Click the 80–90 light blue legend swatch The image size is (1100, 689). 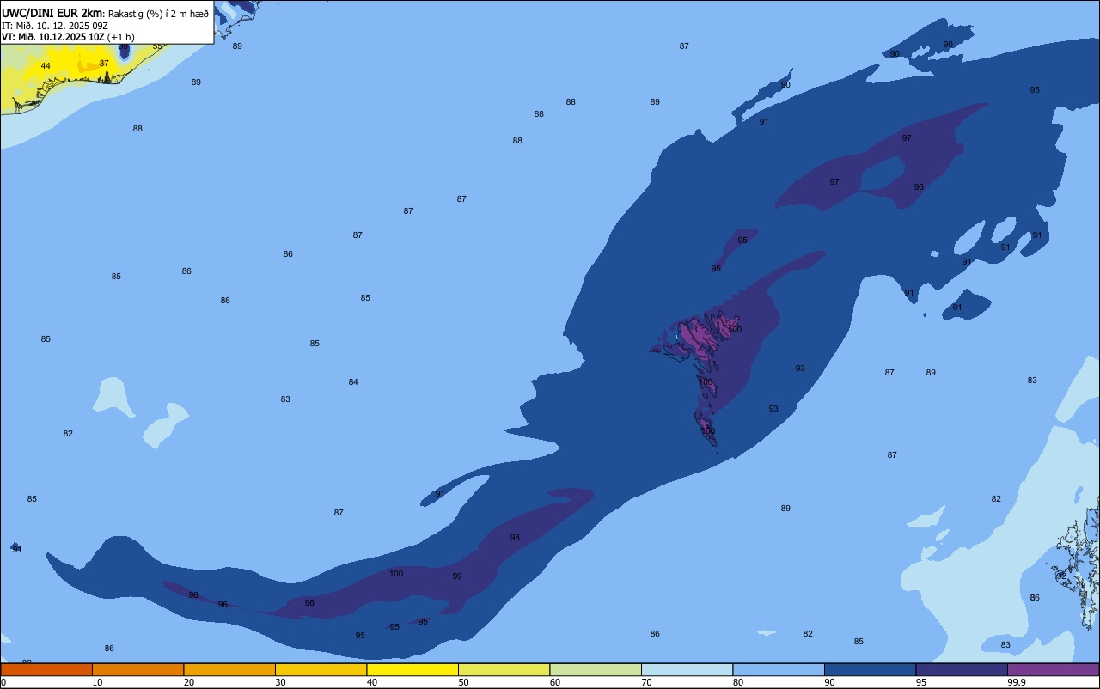tap(779, 669)
